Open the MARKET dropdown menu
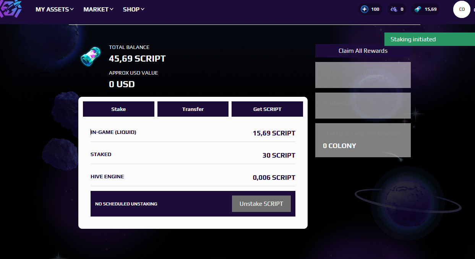Screen dimensions: 475x259 click(98, 9)
